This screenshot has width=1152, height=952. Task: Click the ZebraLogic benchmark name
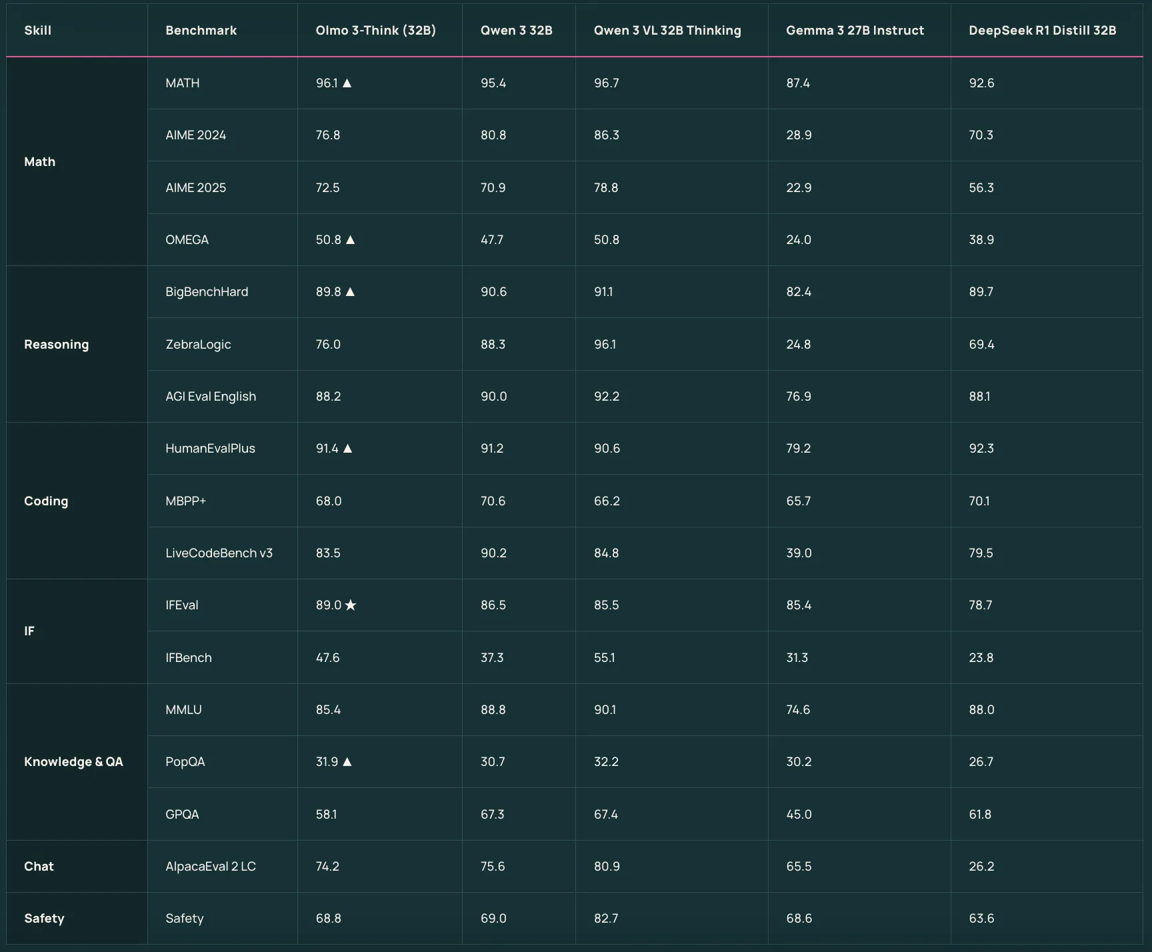pos(198,345)
